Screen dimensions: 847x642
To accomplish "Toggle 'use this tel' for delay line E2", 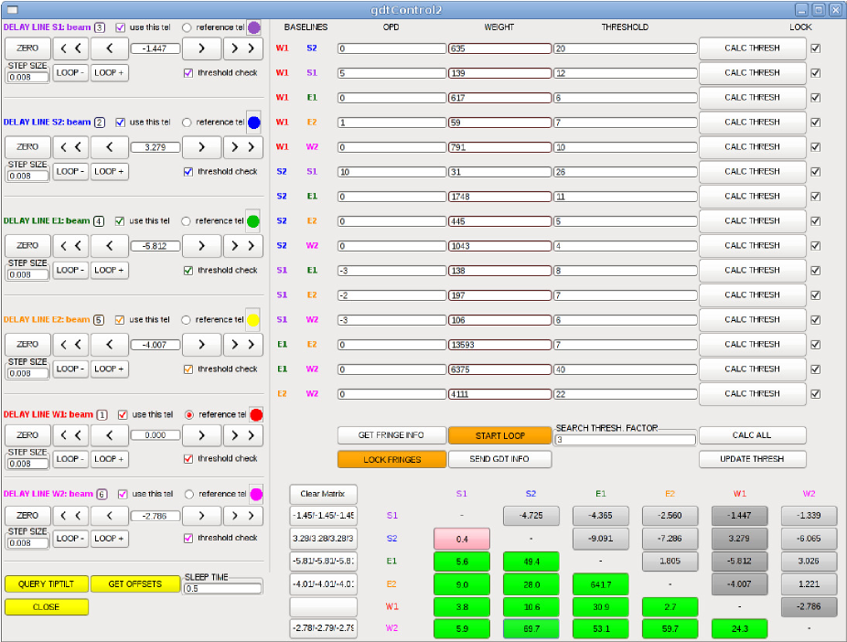I will point(120,320).
